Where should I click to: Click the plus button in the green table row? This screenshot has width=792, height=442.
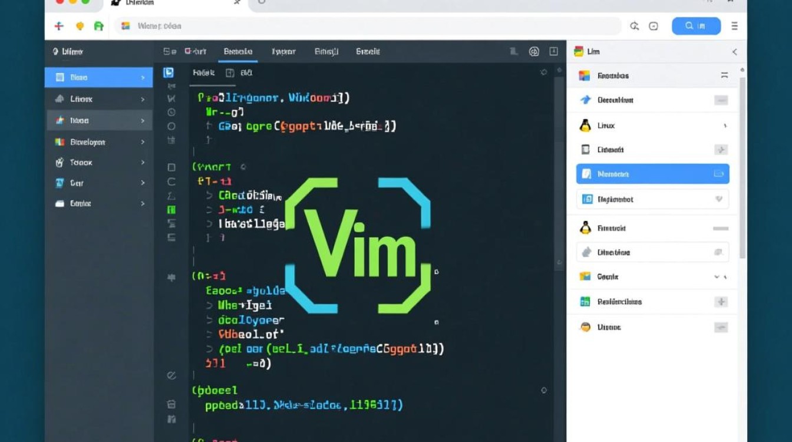(721, 302)
